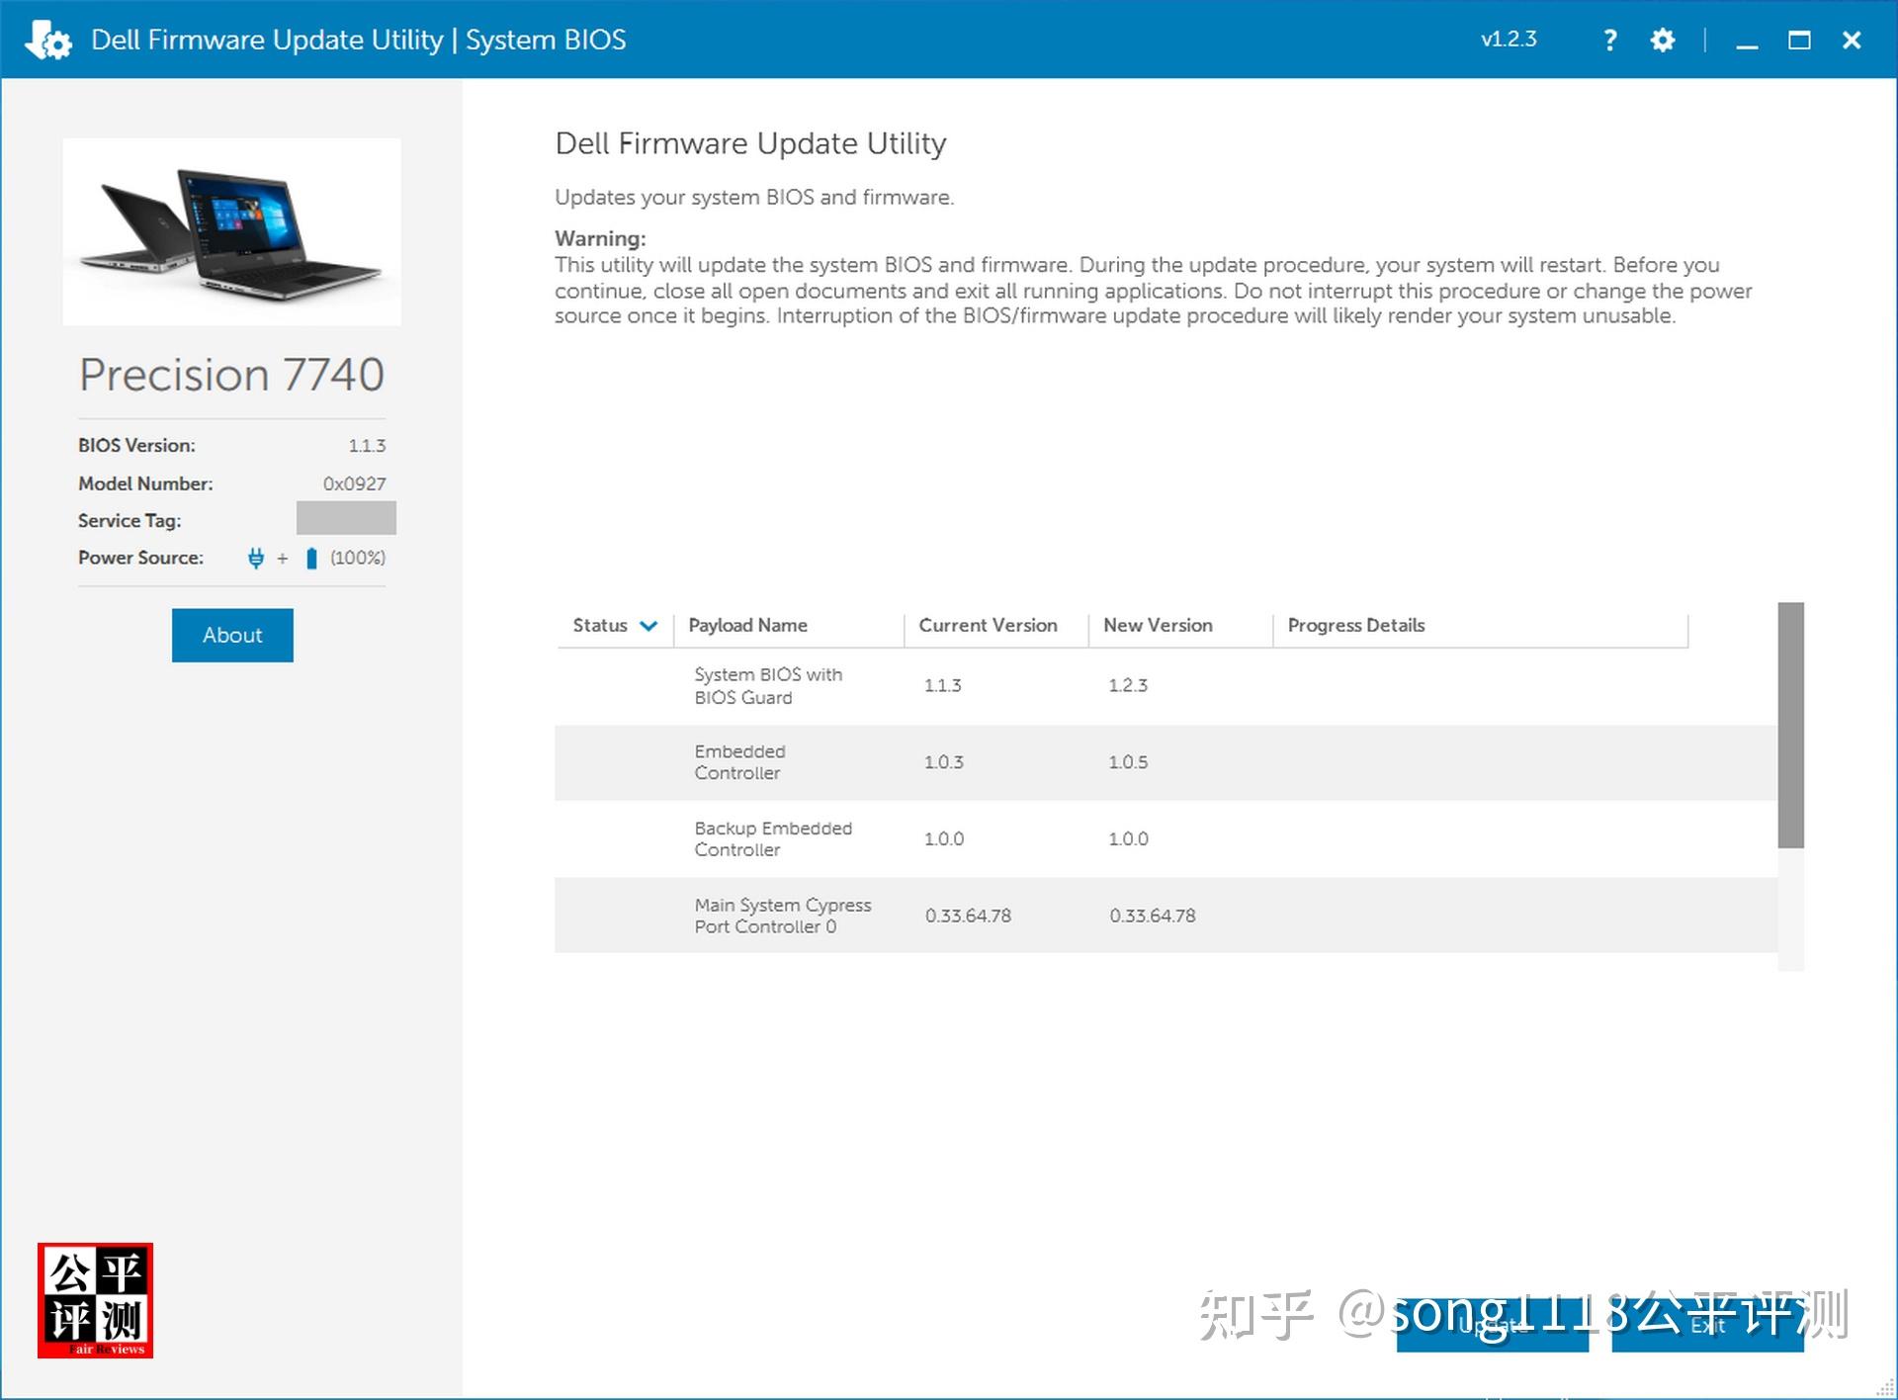Click the Current Version column header
Image resolution: width=1898 pixels, height=1400 pixels.
(x=988, y=626)
